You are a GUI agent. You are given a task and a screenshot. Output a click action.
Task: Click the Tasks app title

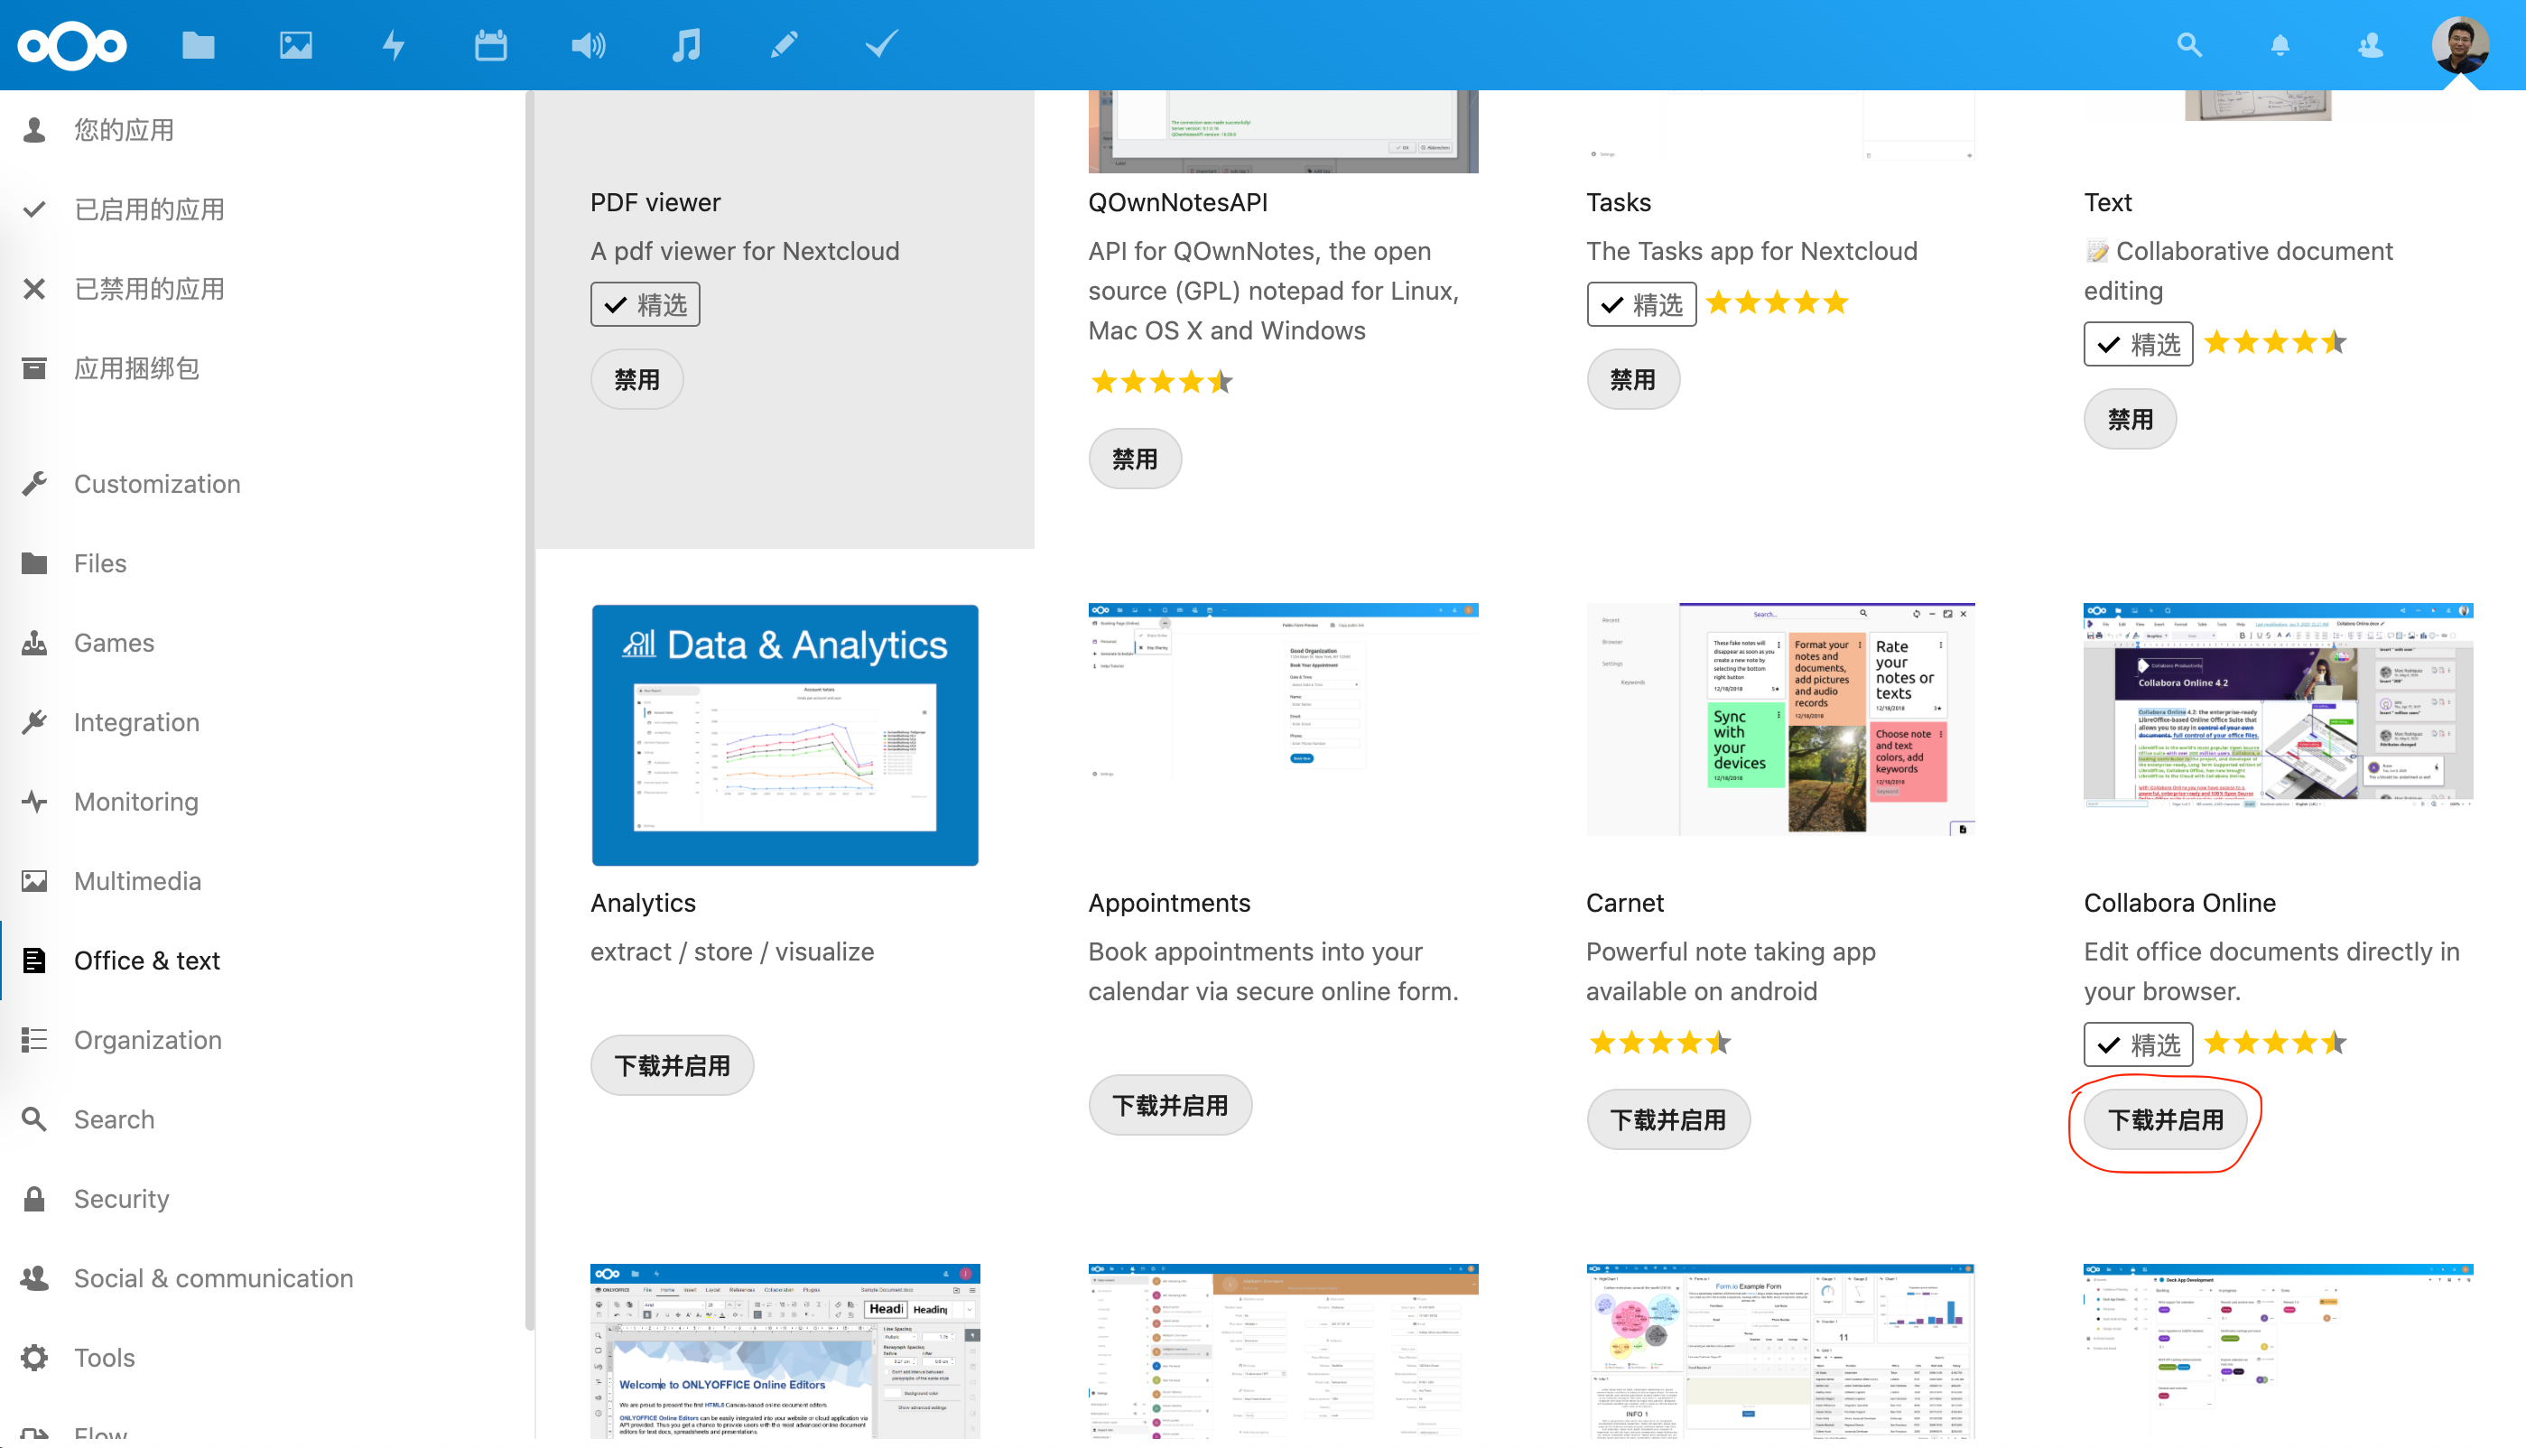coord(1618,203)
